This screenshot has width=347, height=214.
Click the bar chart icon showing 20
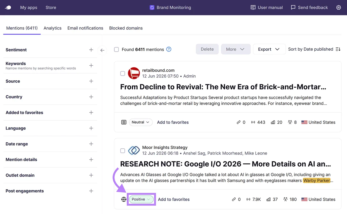(273, 122)
